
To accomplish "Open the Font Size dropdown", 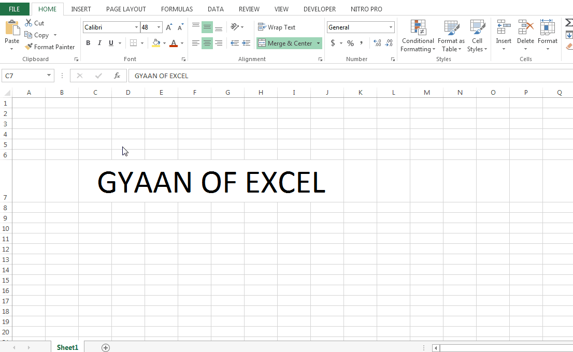I will [x=159, y=27].
